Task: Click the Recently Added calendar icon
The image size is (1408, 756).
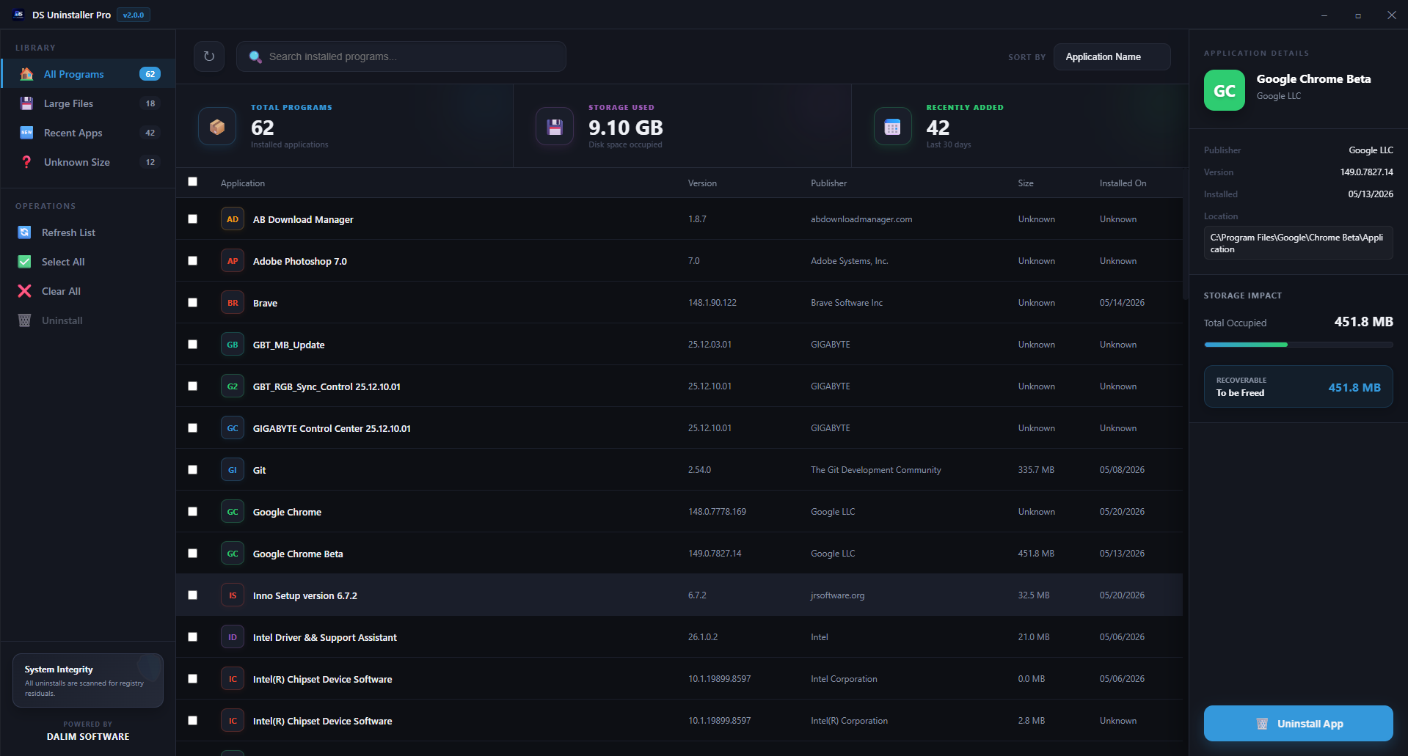Action: [892, 127]
